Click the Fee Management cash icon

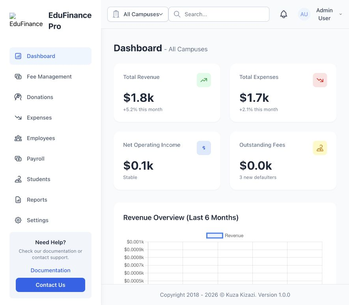[18, 77]
